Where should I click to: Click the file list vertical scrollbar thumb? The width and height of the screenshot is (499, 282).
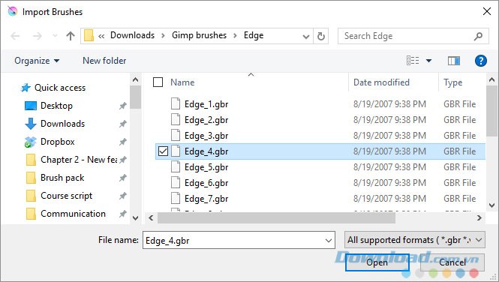click(491, 111)
